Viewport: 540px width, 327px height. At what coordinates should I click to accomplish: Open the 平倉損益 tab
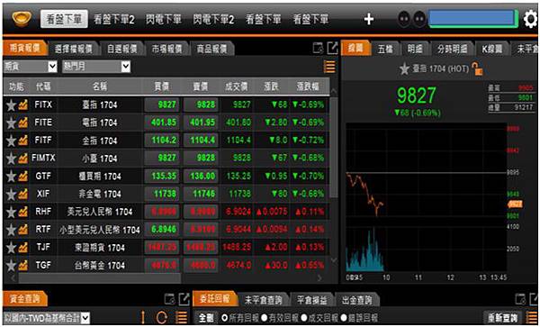[x=311, y=300]
